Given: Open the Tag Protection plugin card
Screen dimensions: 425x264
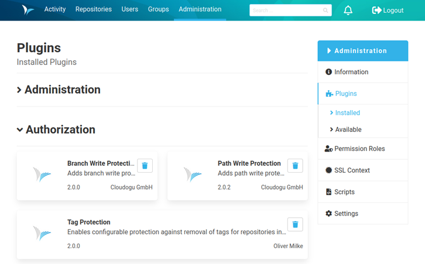Looking at the screenshot, I should click(162, 235).
